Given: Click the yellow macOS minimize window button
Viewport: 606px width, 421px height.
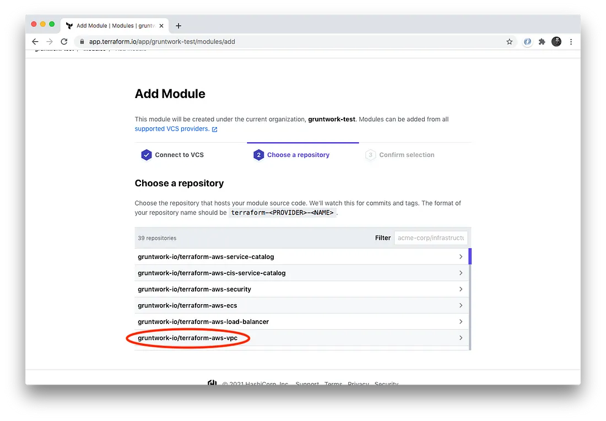Looking at the screenshot, I should pyautogui.click(x=43, y=24).
